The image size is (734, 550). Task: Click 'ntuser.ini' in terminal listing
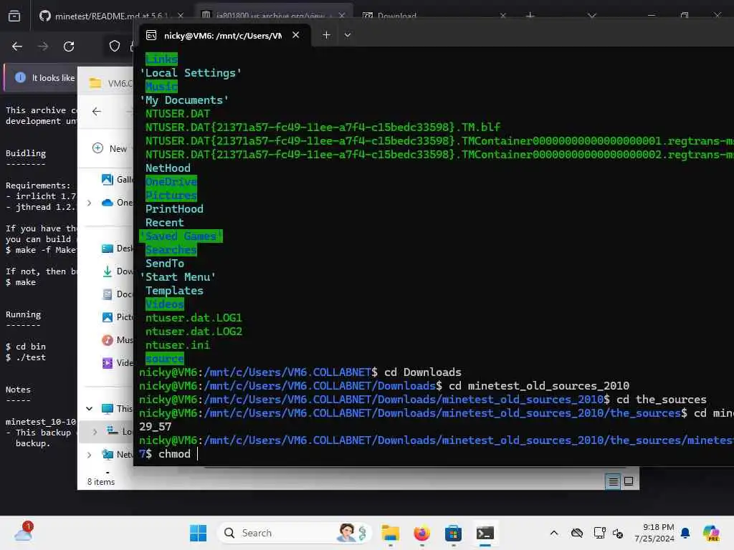pos(178,345)
